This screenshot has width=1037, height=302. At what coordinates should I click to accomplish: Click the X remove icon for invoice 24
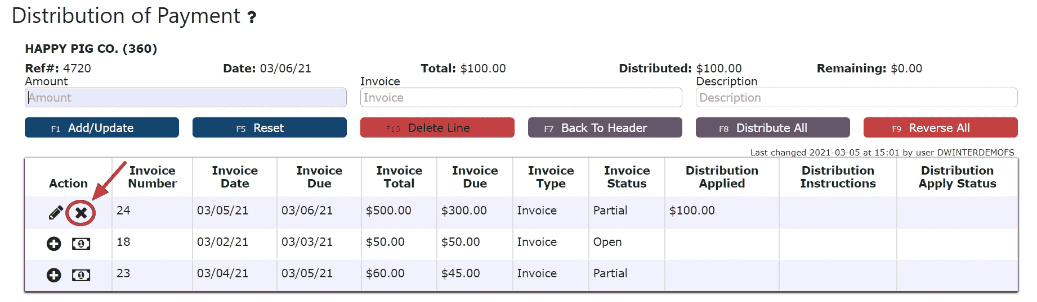81,213
